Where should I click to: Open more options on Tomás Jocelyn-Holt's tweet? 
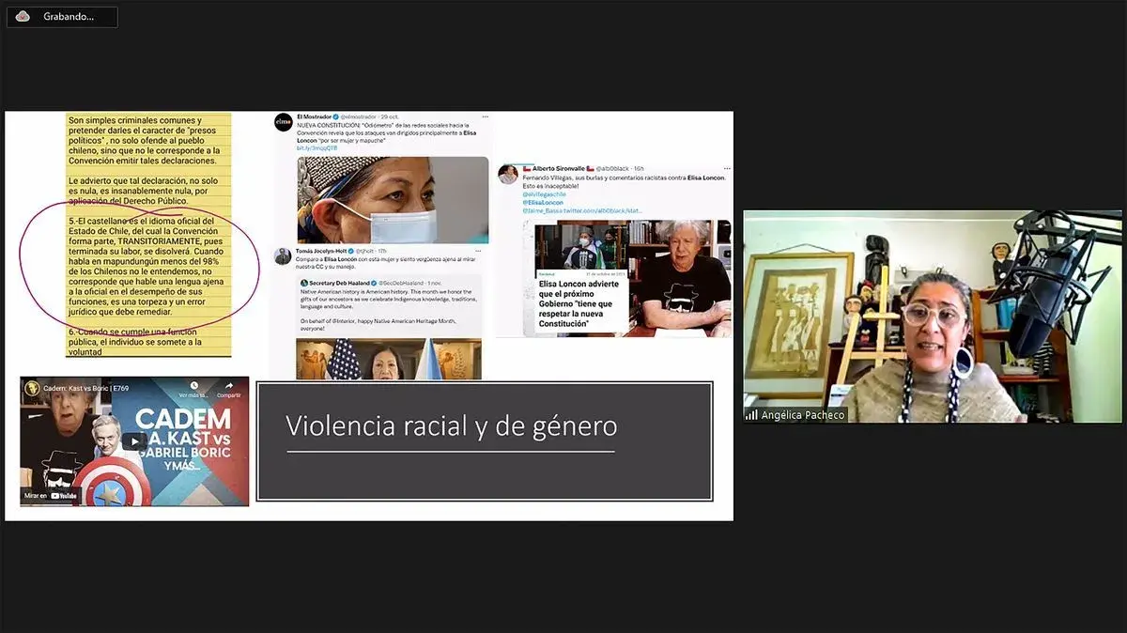[475, 250]
